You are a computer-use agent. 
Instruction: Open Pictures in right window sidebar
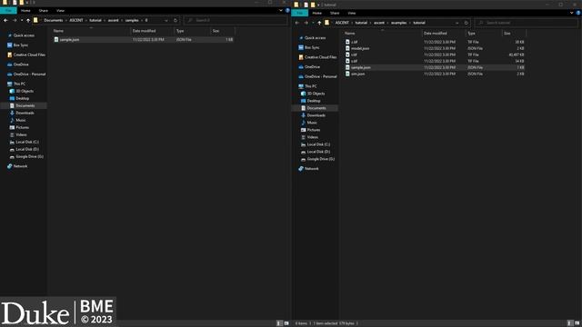click(314, 130)
